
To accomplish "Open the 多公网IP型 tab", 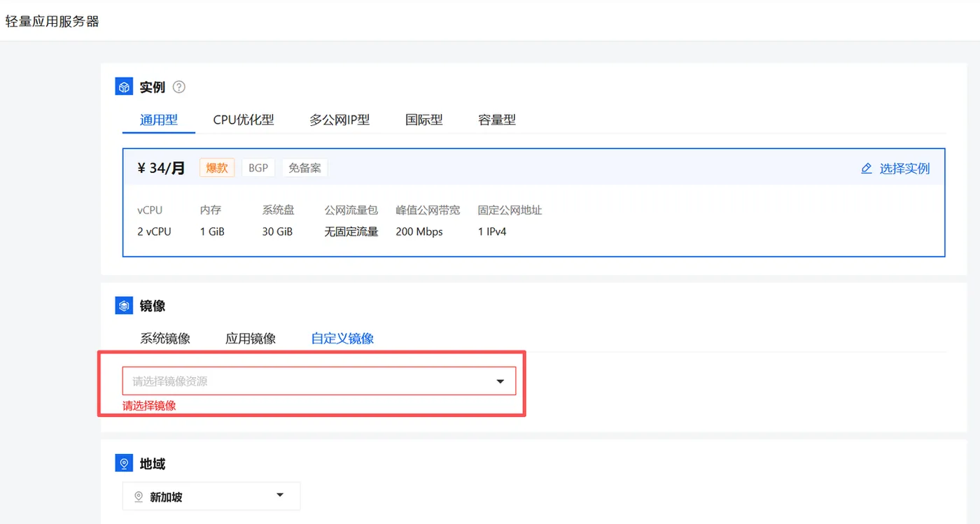I will pos(339,120).
